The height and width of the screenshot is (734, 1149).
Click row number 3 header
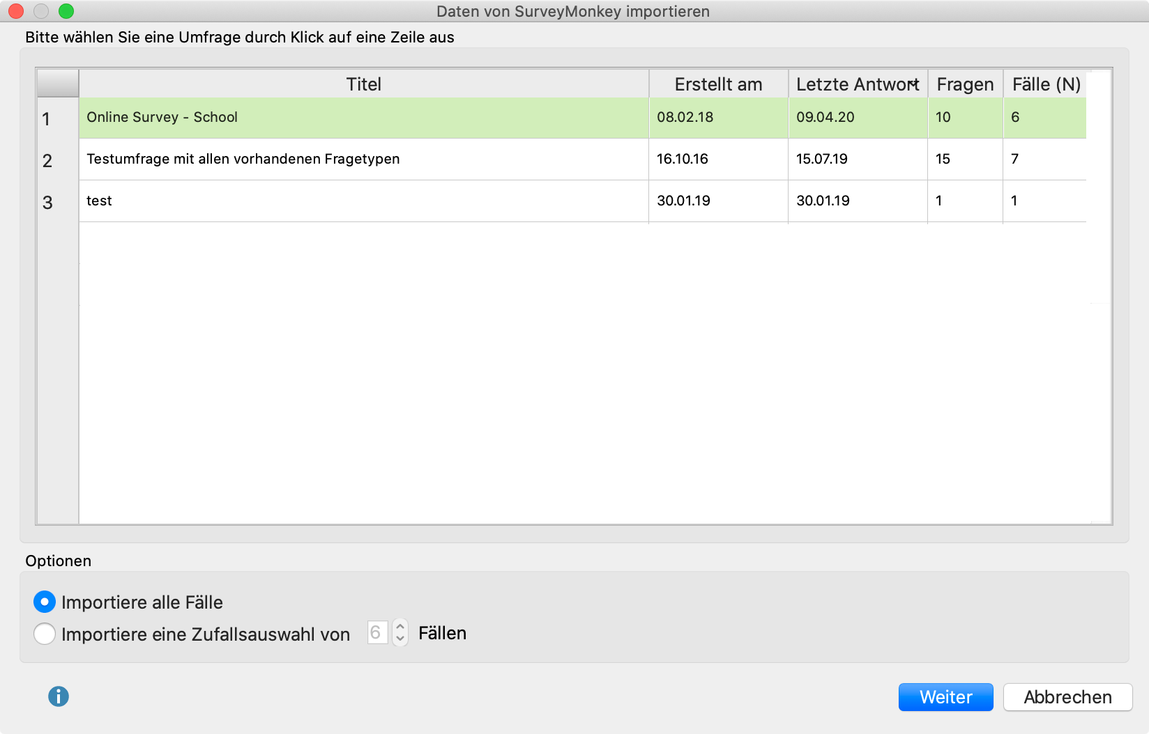click(x=57, y=202)
